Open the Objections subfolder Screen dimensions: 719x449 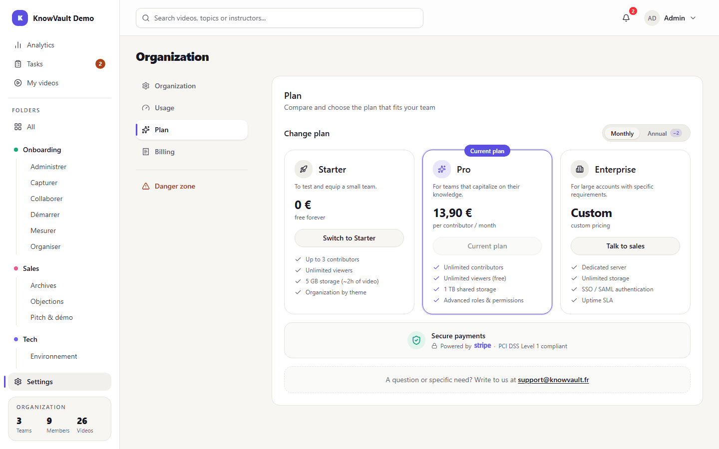click(x=47, y=301)
